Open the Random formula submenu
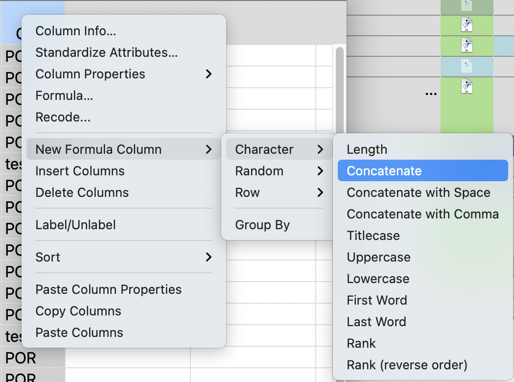This screenshot has width=514, height=382. coord(279,171)
